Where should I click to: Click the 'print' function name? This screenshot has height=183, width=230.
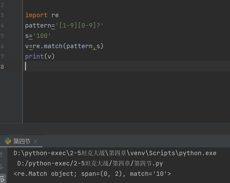pyautogui.click(x=34, y=56)
